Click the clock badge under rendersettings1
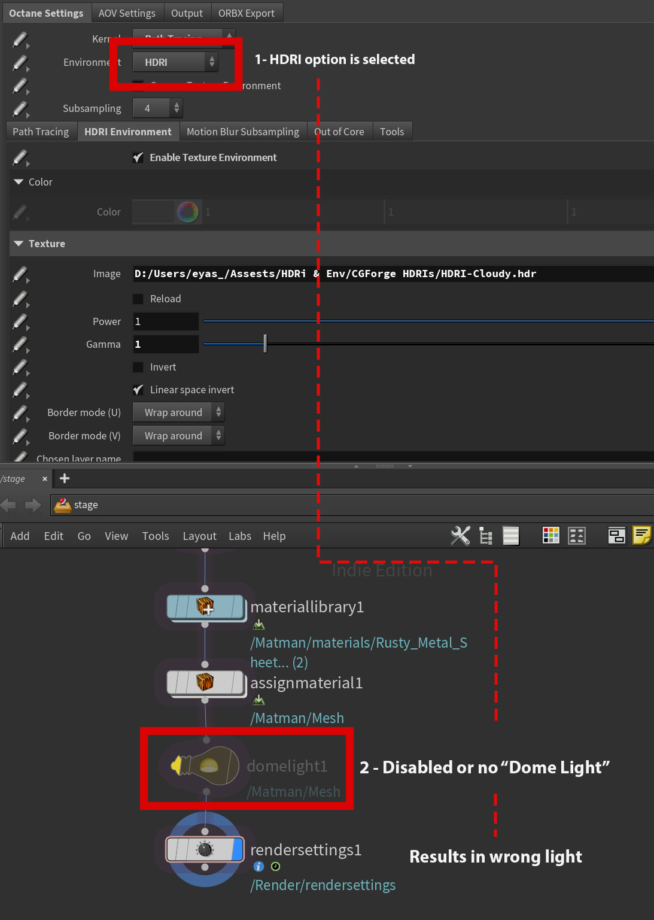The width and height of the screenshot is (654, 920). point(275,866)
